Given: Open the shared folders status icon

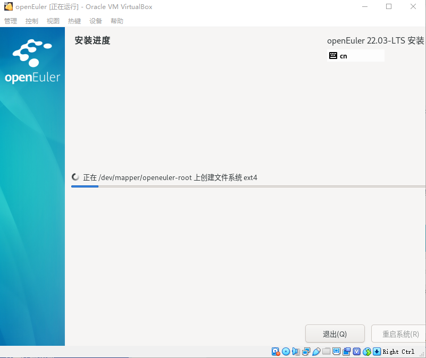Looking at the screenshot, I should [327, 351].
